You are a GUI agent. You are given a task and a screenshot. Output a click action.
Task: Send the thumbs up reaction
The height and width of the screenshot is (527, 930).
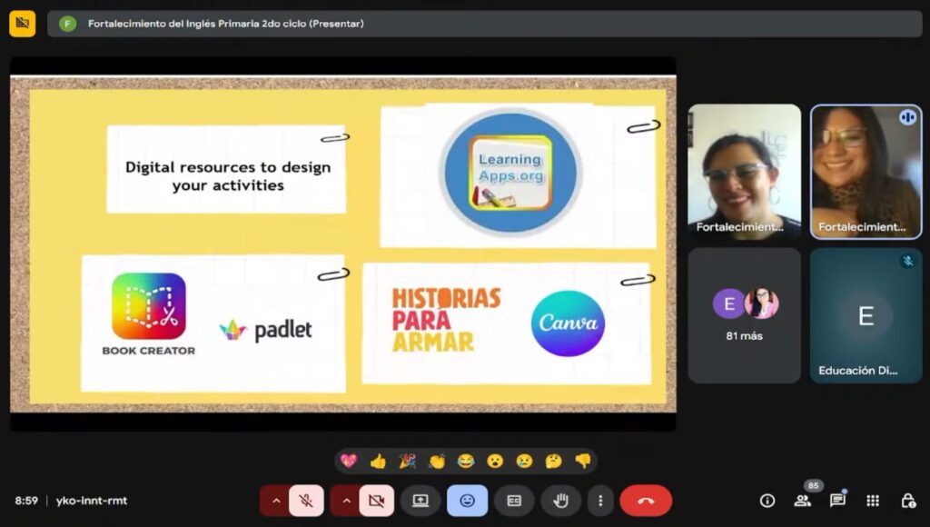tap(378, 461)
